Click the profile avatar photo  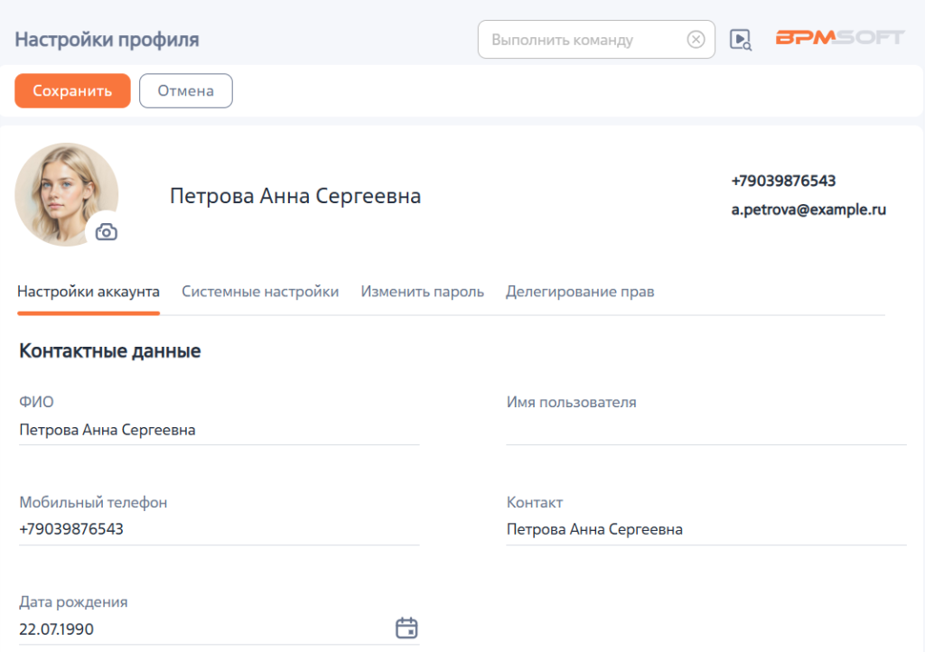click(x=66, y=194)
